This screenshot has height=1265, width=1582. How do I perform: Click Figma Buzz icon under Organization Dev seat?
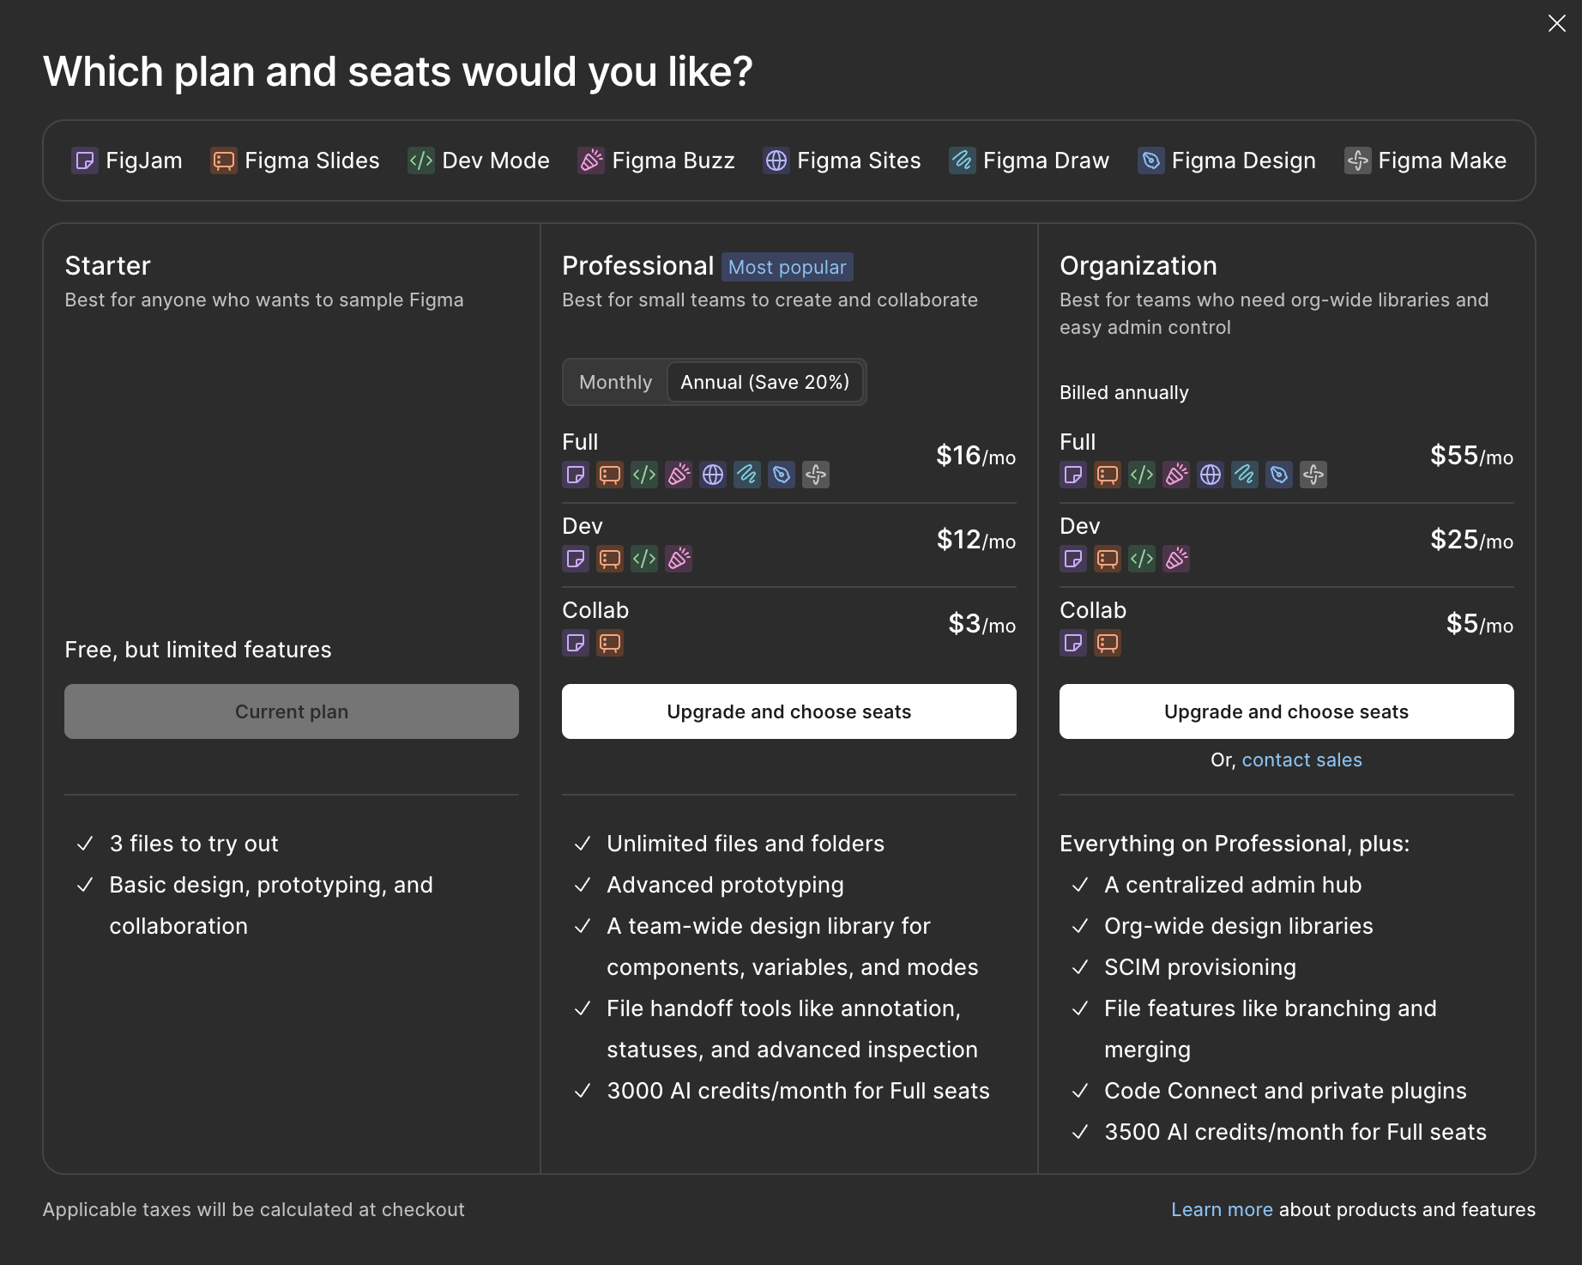click(x=1176, y=559)
